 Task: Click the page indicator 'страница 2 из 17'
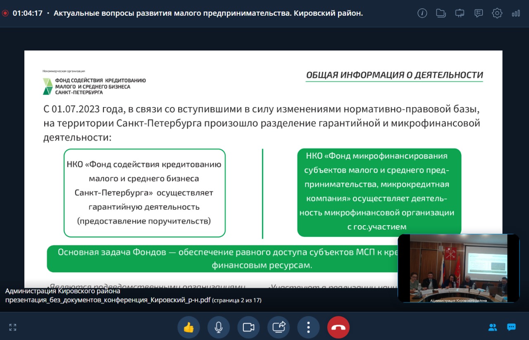(236, 300)
